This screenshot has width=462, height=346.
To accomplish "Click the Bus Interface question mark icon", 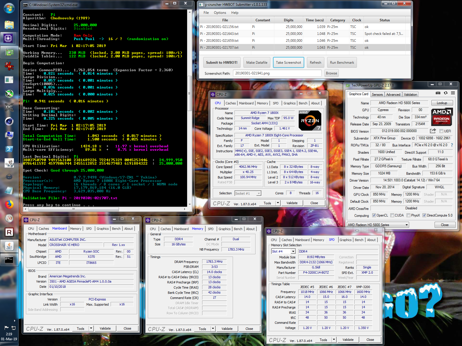I will 452,145.
